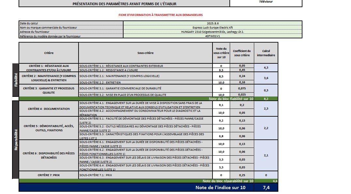Select the calculation date value 2025.8.6
The image size is (351, 194).
[212, 23]
